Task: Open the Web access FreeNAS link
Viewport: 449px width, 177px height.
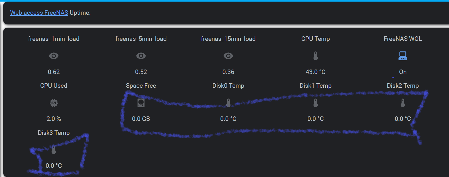Action: [39, 12]
